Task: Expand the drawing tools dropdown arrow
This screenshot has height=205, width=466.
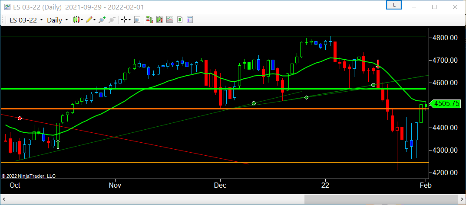Action: (x=94, y=20)
